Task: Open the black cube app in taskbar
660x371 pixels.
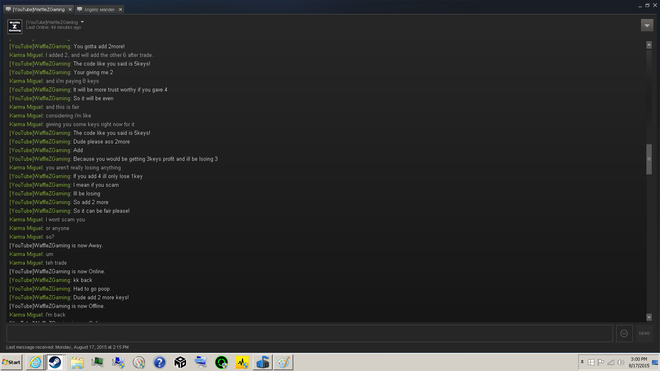Action: coord(180,362)
